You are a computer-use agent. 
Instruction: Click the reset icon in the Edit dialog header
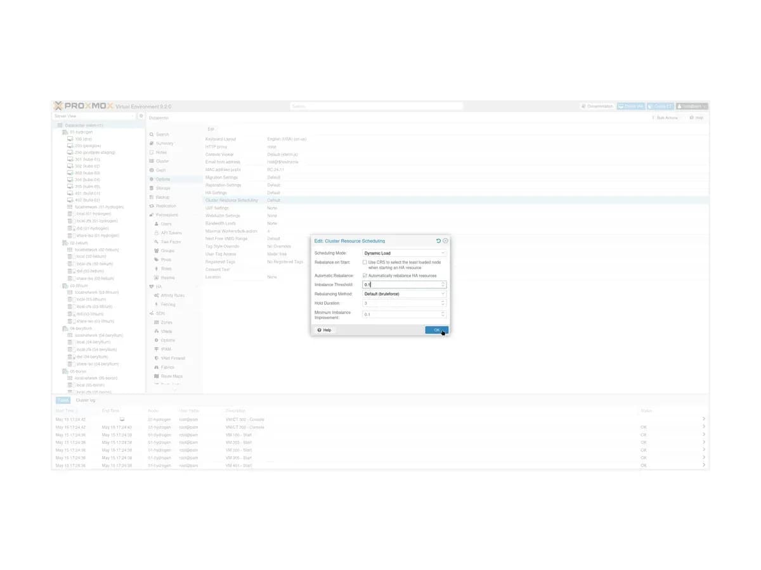tap(438, 241)
